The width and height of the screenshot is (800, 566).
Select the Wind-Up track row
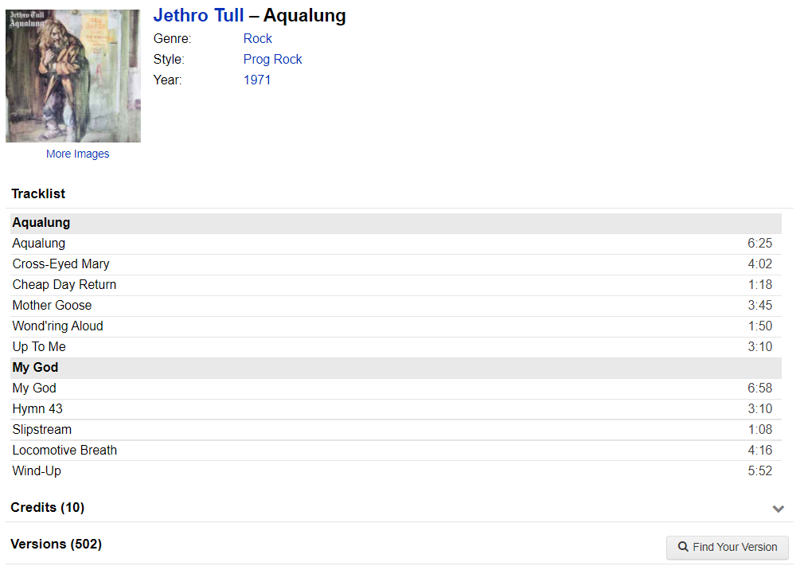396,471
